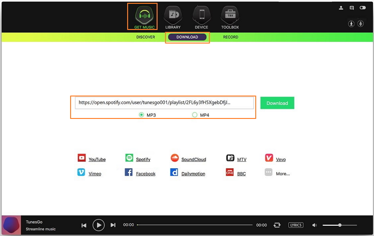Switch to the Record tab

coord(230,37)
